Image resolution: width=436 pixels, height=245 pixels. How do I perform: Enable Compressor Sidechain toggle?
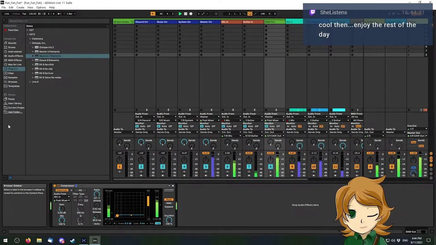point(62,190)
